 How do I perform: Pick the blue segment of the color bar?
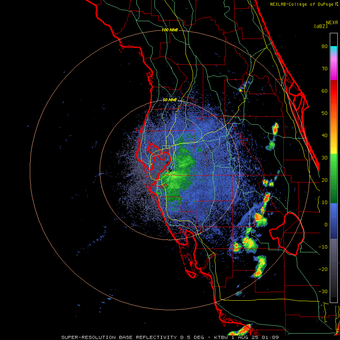coord(334,221)
